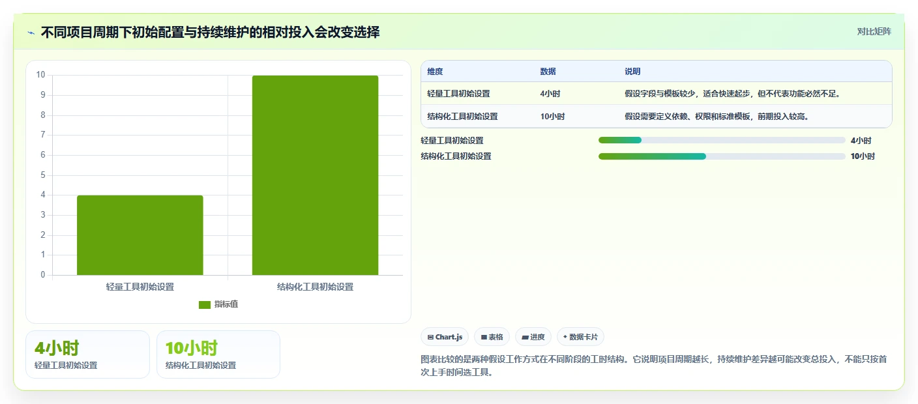Click the 数据卡片 tag chip
This screenshot has width=918, height=404.
click(580, 337)
